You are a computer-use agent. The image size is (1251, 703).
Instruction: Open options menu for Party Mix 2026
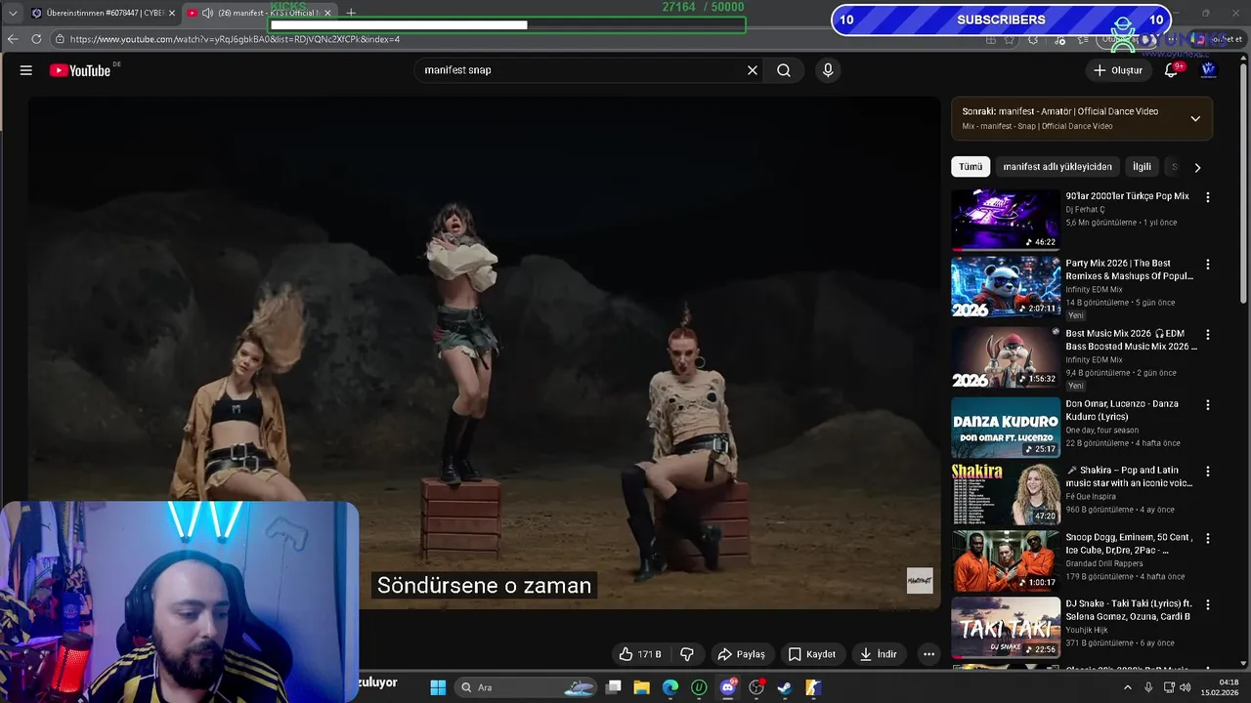(1207, 265)
